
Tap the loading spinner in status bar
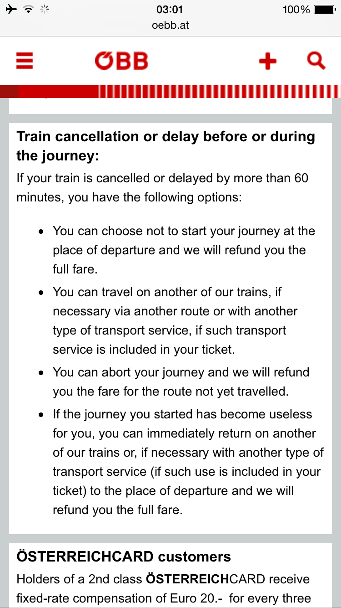click(45, 9)
